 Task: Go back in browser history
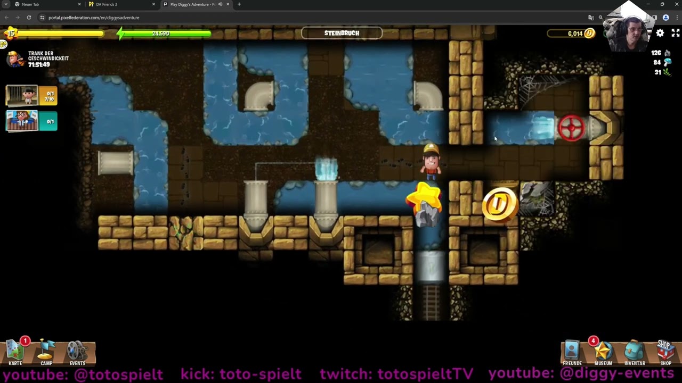[6, 18]
